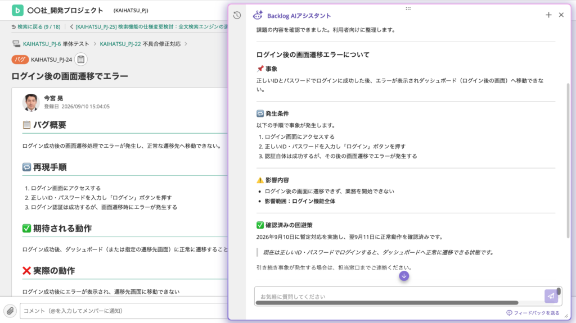Click the registration date 2026/09/10 15:04:05

pos(85,106)
